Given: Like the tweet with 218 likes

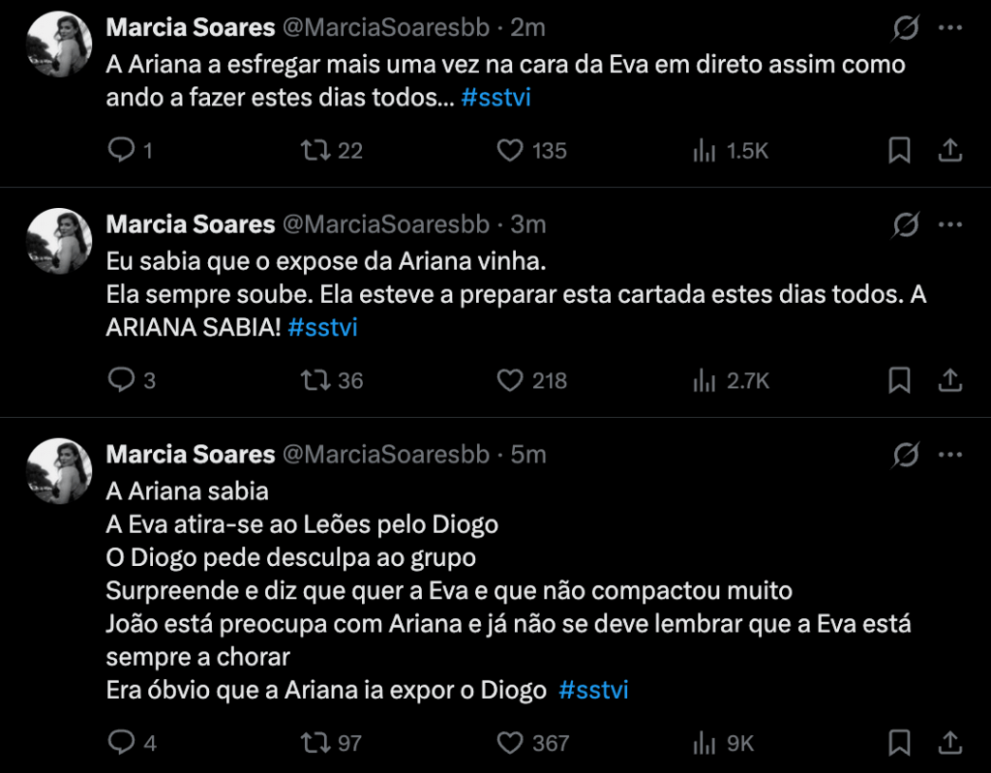Looking at the screenshot, I should click(510, 380).
